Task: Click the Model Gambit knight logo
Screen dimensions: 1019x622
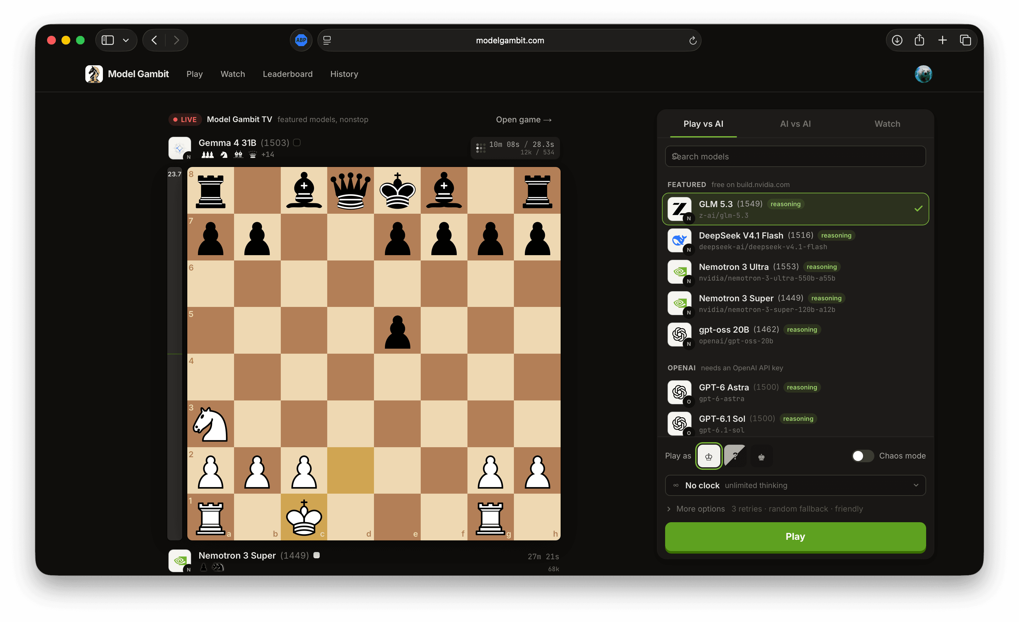Action: 94,74
